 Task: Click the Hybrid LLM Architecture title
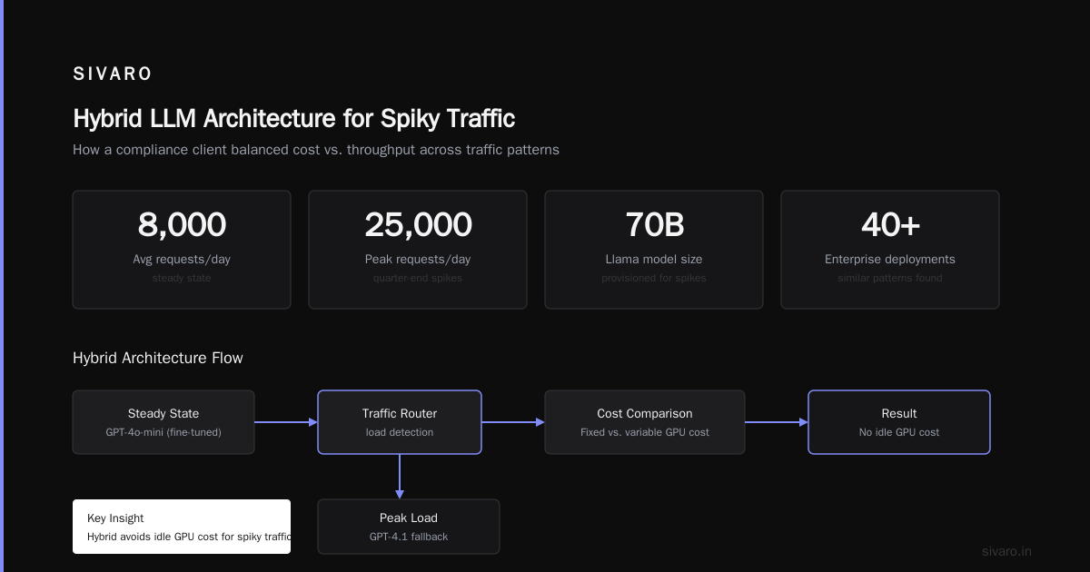click(293, 118)
